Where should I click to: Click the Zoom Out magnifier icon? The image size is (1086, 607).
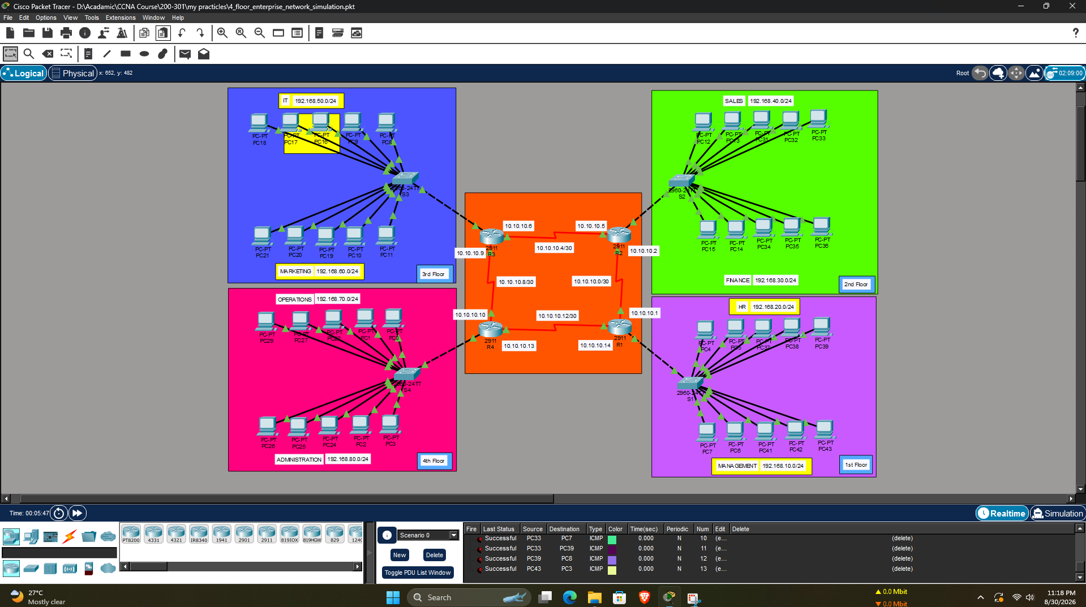tap(260, 33)
